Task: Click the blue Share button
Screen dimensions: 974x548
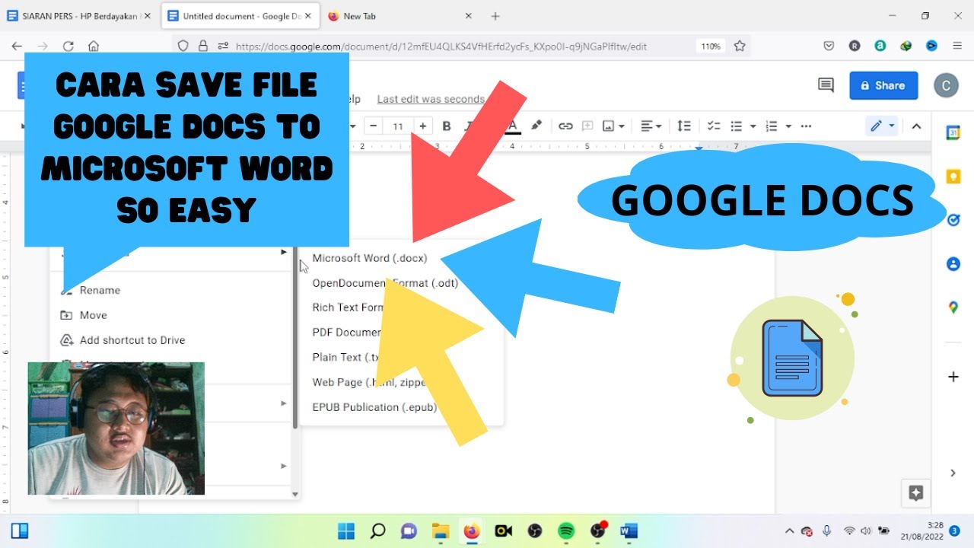Action: coord(883,85)
